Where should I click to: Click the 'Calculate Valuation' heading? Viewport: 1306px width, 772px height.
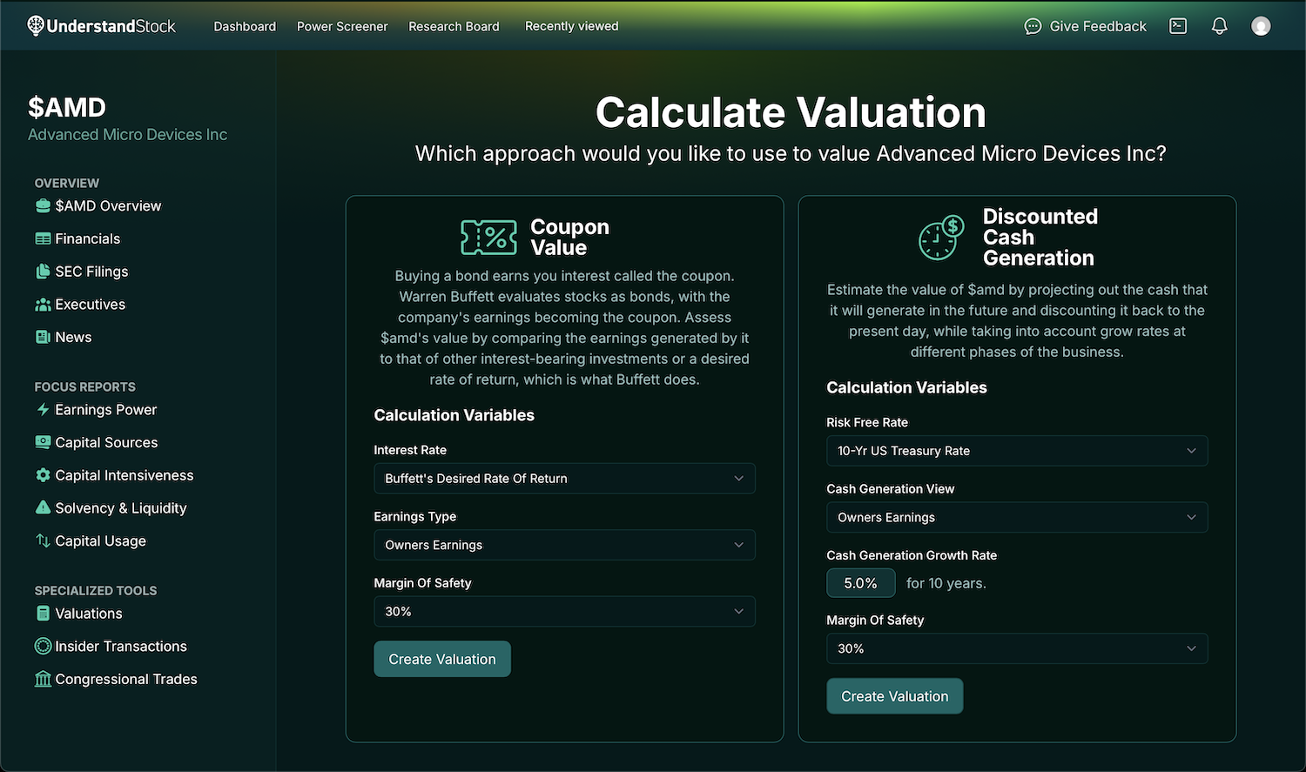point(791,112)
